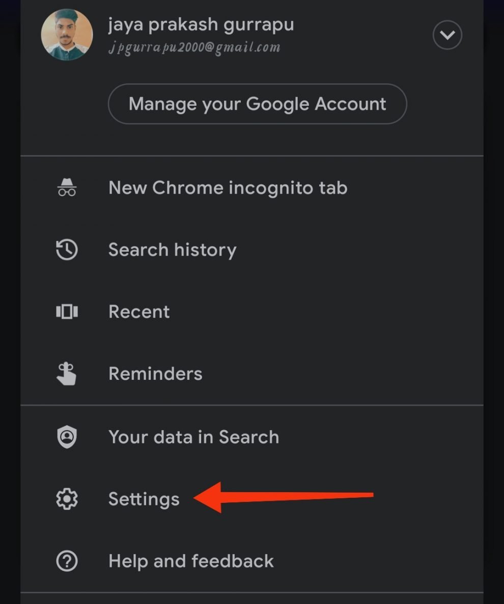
Task: Click the shield icon for Your data
Action: point(67,437)
